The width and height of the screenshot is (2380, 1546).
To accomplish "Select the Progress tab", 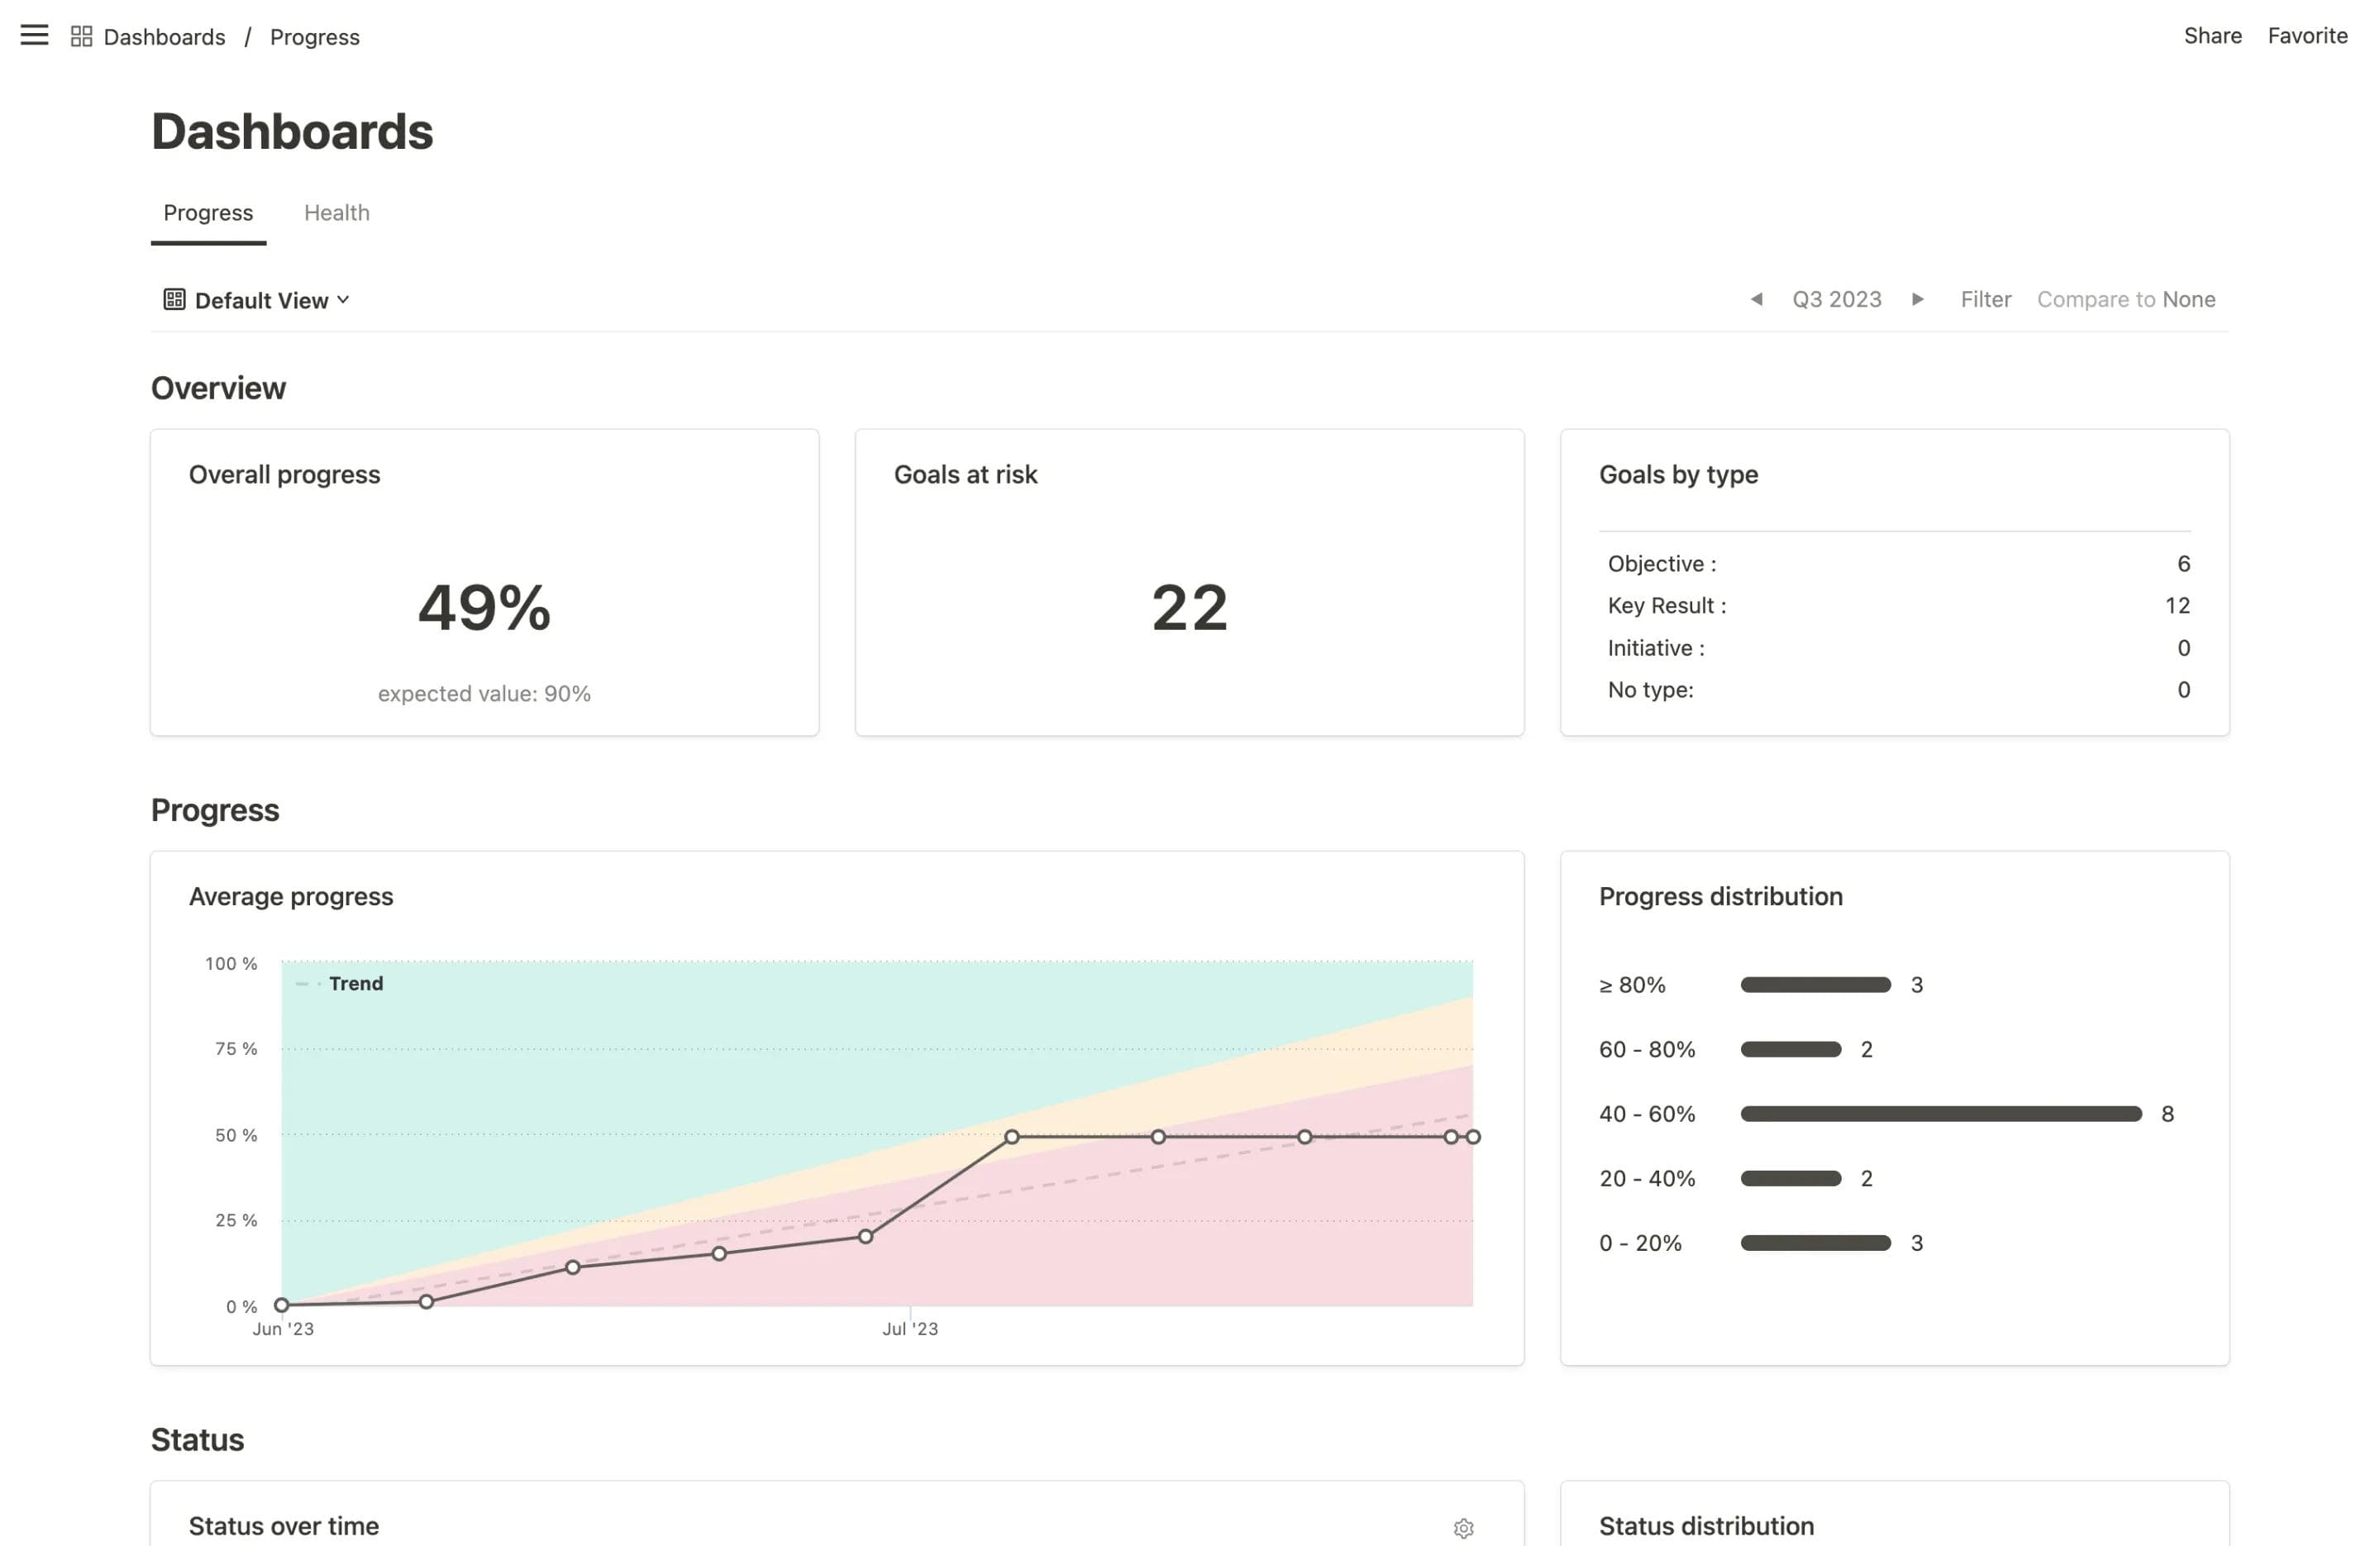I will pos(208,212).
